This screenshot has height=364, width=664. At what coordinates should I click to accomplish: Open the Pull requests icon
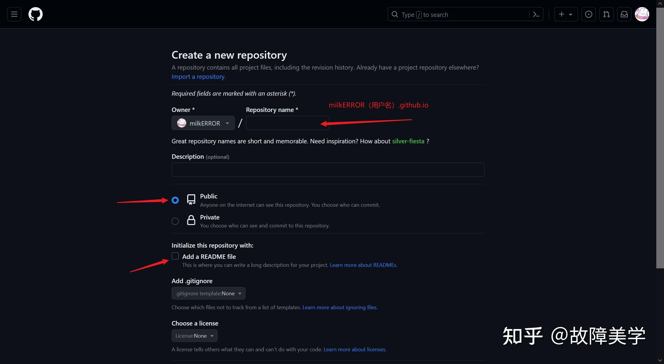606,14
